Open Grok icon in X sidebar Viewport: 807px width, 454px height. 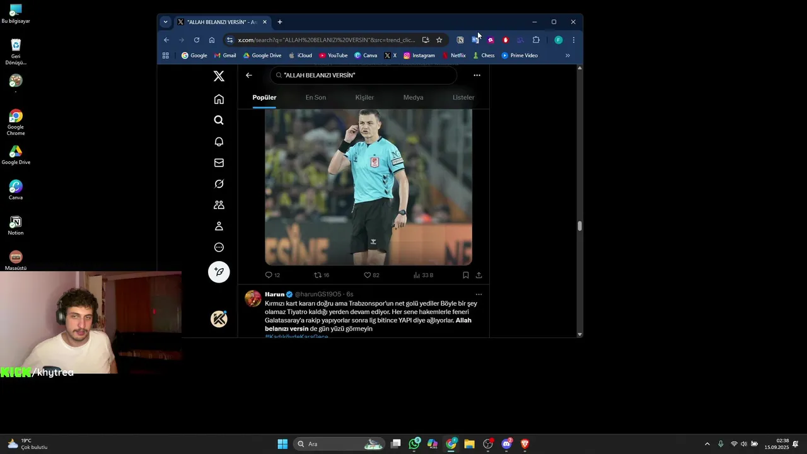(219, 183)
